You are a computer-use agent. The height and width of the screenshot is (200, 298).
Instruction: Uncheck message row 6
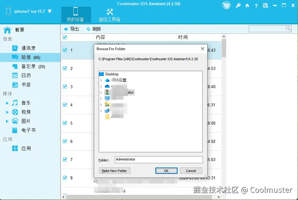pyautogui.click(x=65, y=141)
